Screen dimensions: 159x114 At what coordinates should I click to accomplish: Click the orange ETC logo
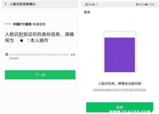(8, 24)
